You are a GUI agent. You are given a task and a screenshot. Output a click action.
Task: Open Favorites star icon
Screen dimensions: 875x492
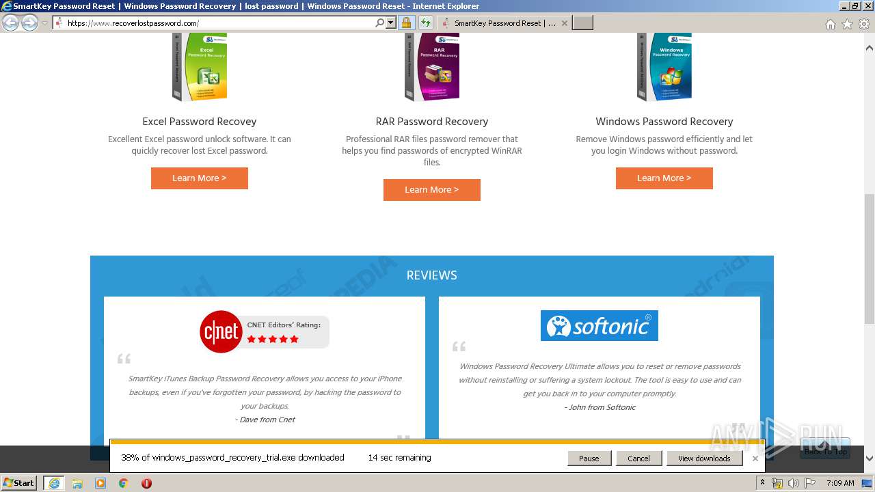tap(847, 24)
